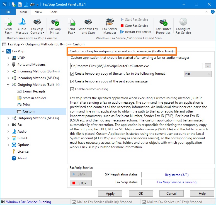This screenshot has width=216, height=205.
Task: Click the Help button
Action: [x=202, y=193]
